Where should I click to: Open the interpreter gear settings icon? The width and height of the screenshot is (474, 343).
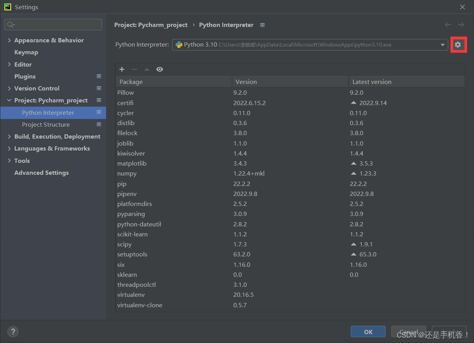tap(458, 45)
